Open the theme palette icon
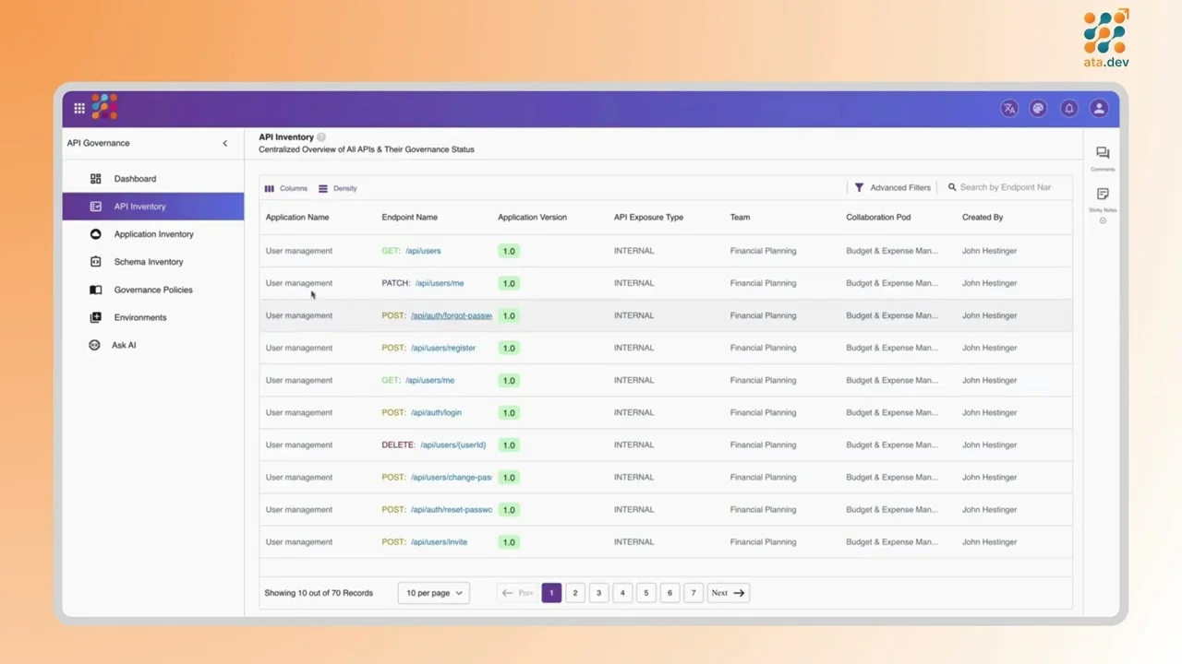This screenshot has width=1182, height=664. 1038,108
